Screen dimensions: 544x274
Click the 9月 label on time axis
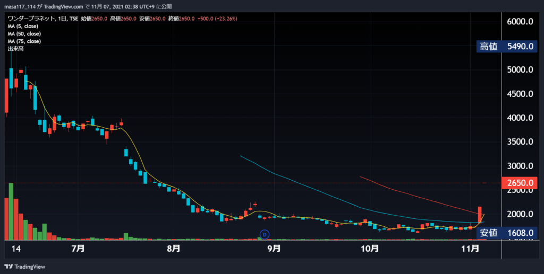(274, 249)
